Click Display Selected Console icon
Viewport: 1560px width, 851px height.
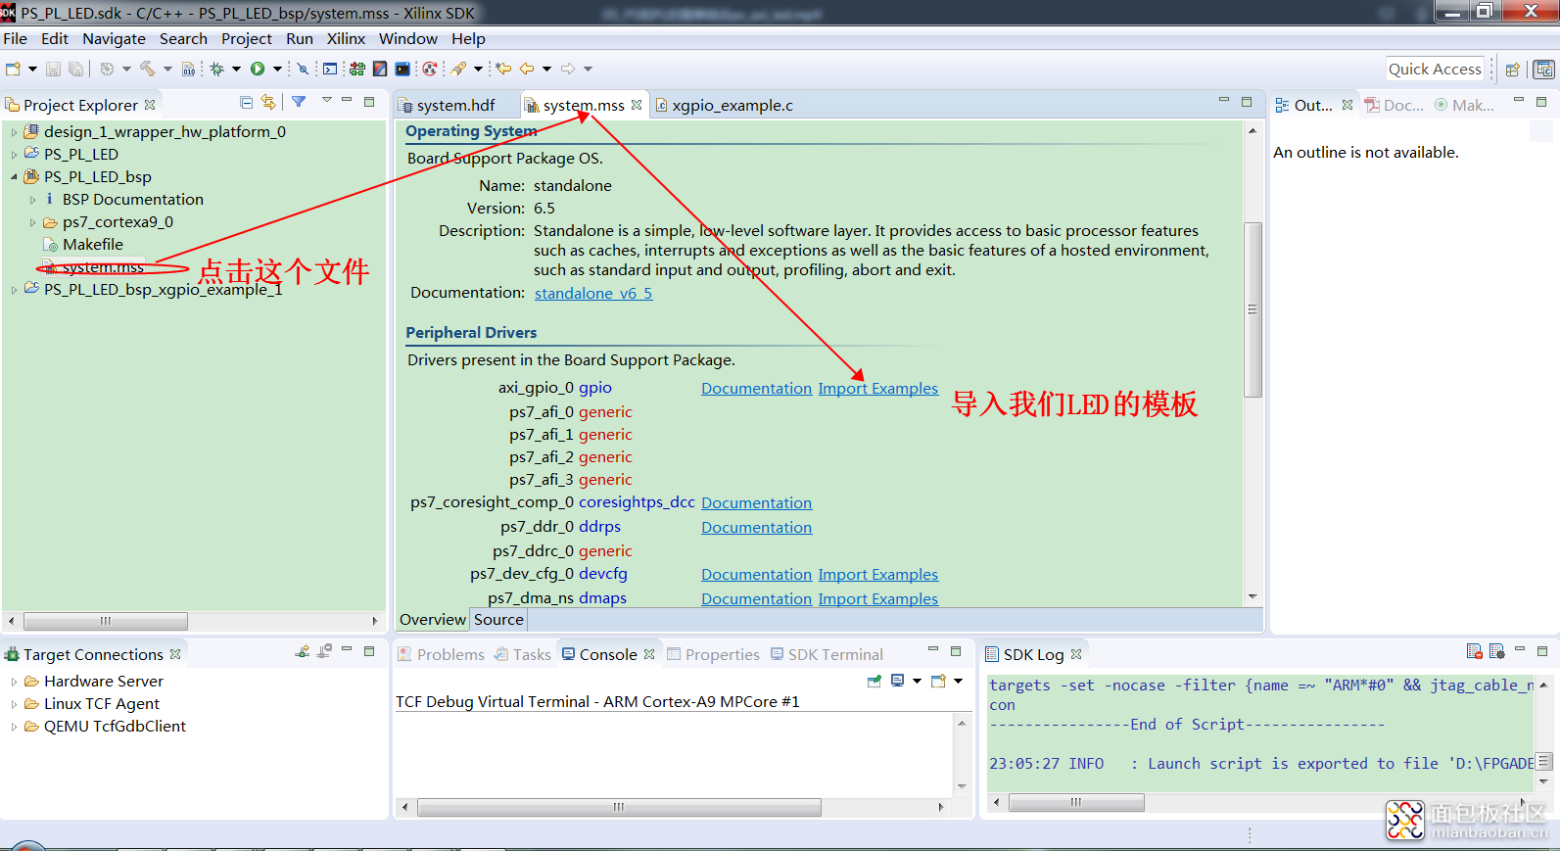point(897,681)
